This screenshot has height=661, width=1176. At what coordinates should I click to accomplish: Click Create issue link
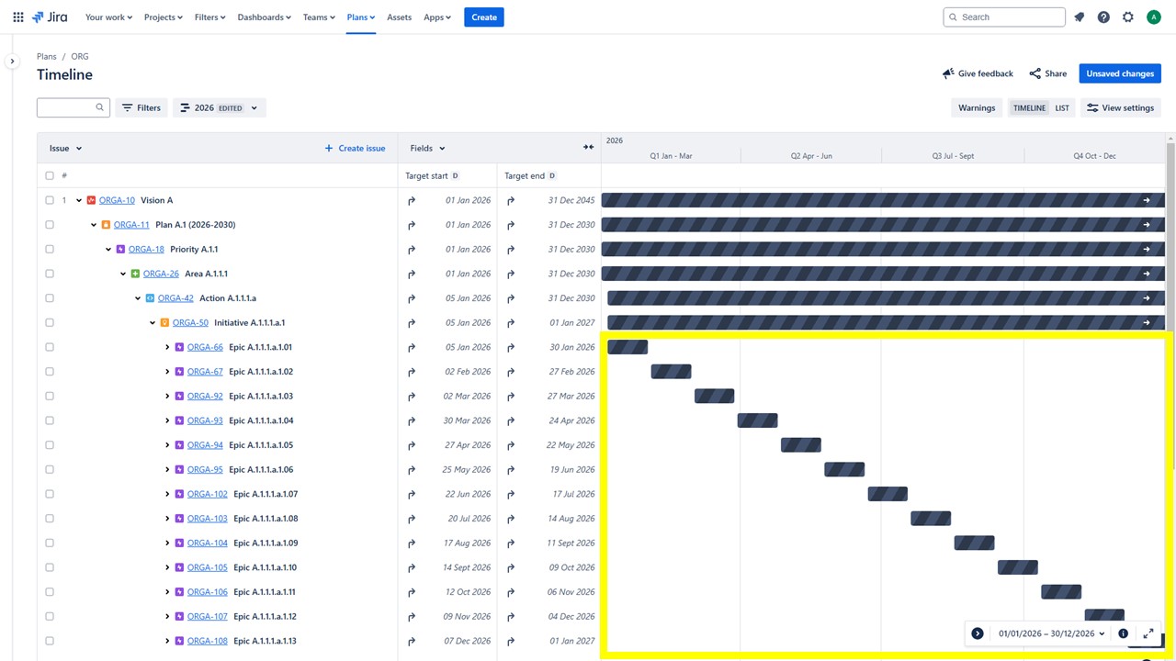click(355, 148)
